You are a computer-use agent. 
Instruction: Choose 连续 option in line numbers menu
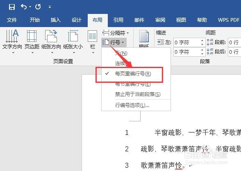[136, 63]
